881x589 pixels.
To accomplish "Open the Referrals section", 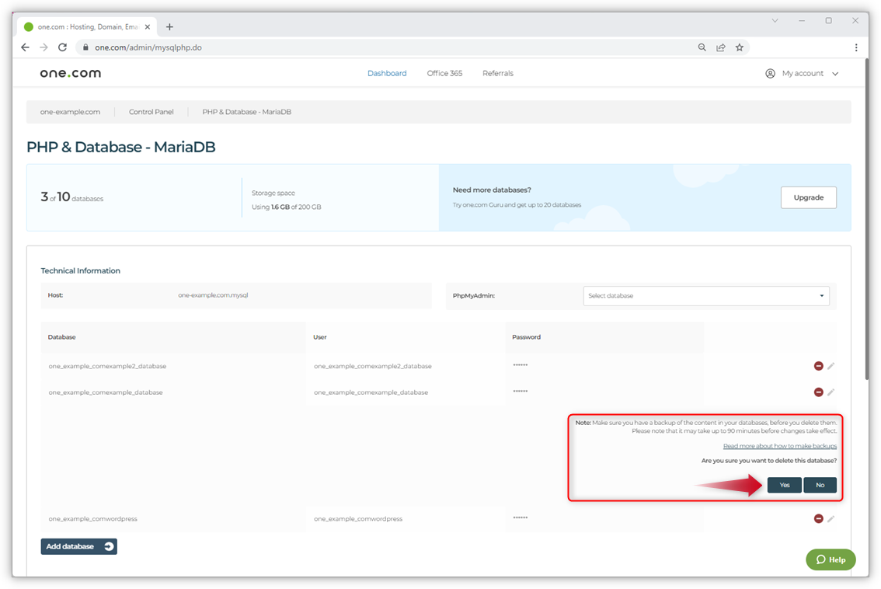I will click(497, 73).
